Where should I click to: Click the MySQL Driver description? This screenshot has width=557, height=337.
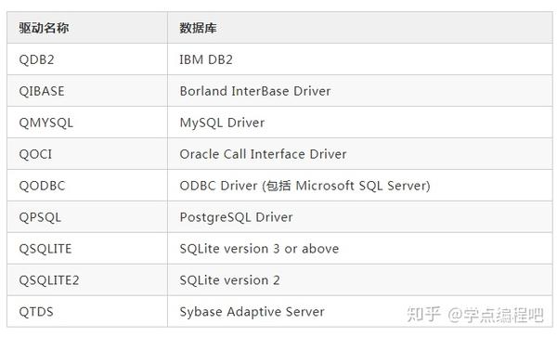coord(222,123)
